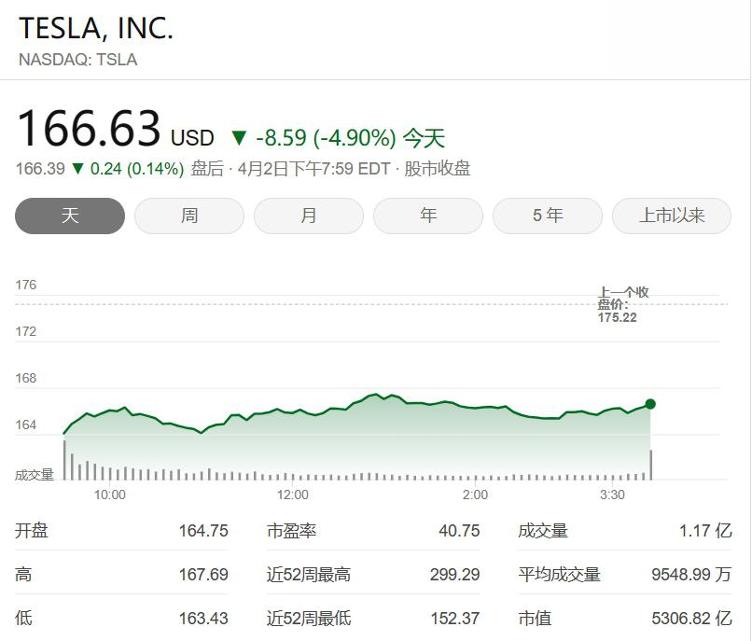
Task: Click the 10:00 time axis label
Action: point(109,495)
